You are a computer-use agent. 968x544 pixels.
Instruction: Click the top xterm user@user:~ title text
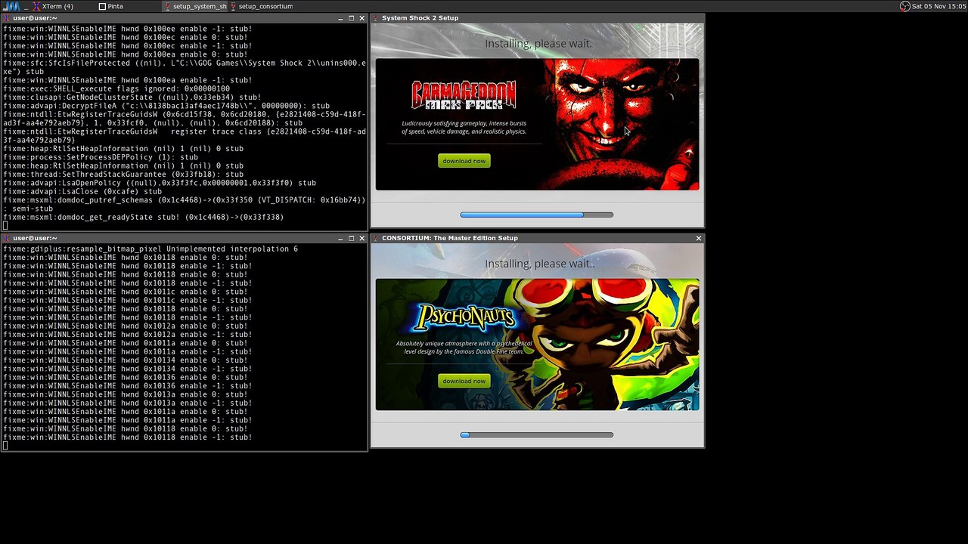[35, 18]
